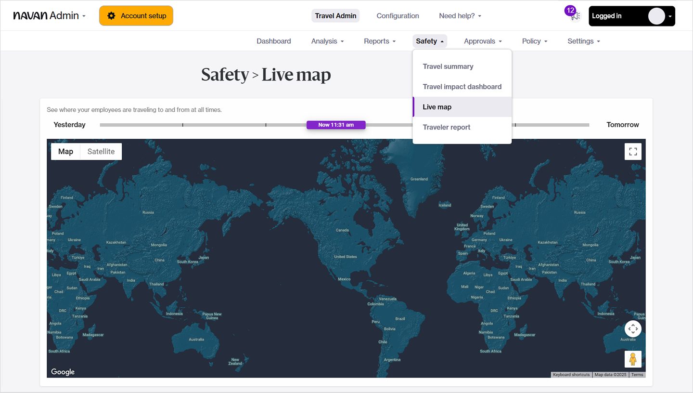Click the user profile avatar
Viewport: 693px width, 393px height.
[656, 16]
